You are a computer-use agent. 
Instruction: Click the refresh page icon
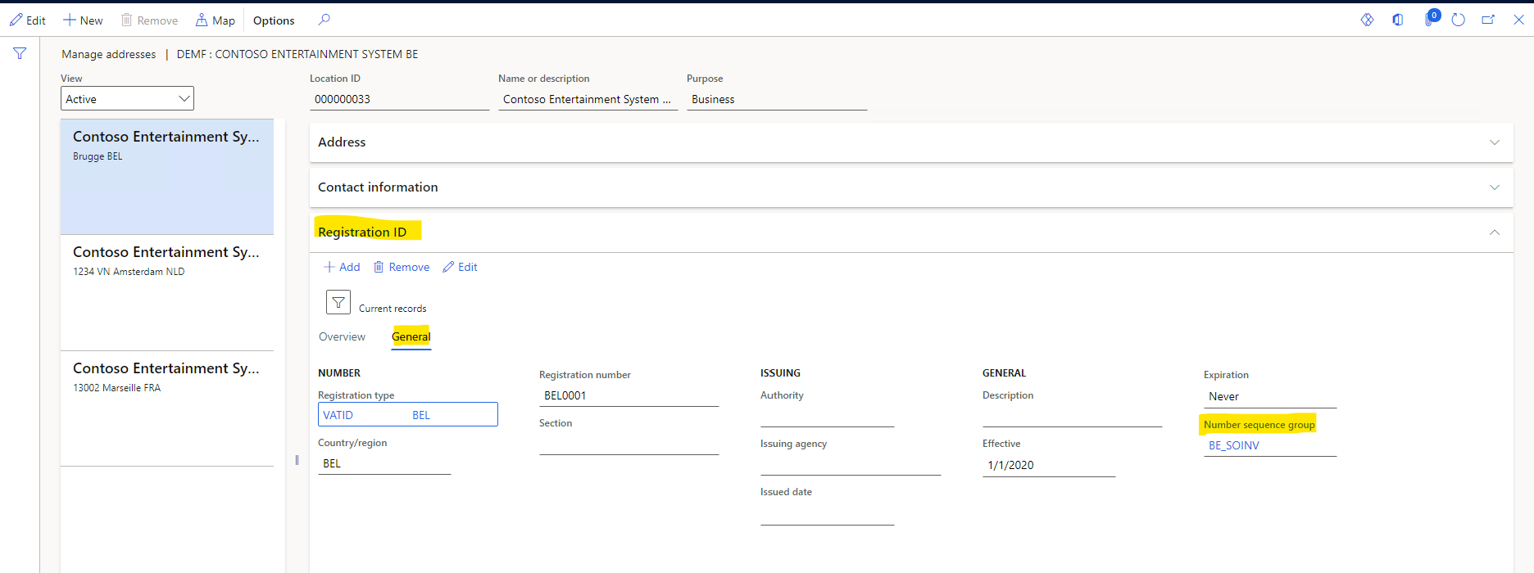(1458, 20)
